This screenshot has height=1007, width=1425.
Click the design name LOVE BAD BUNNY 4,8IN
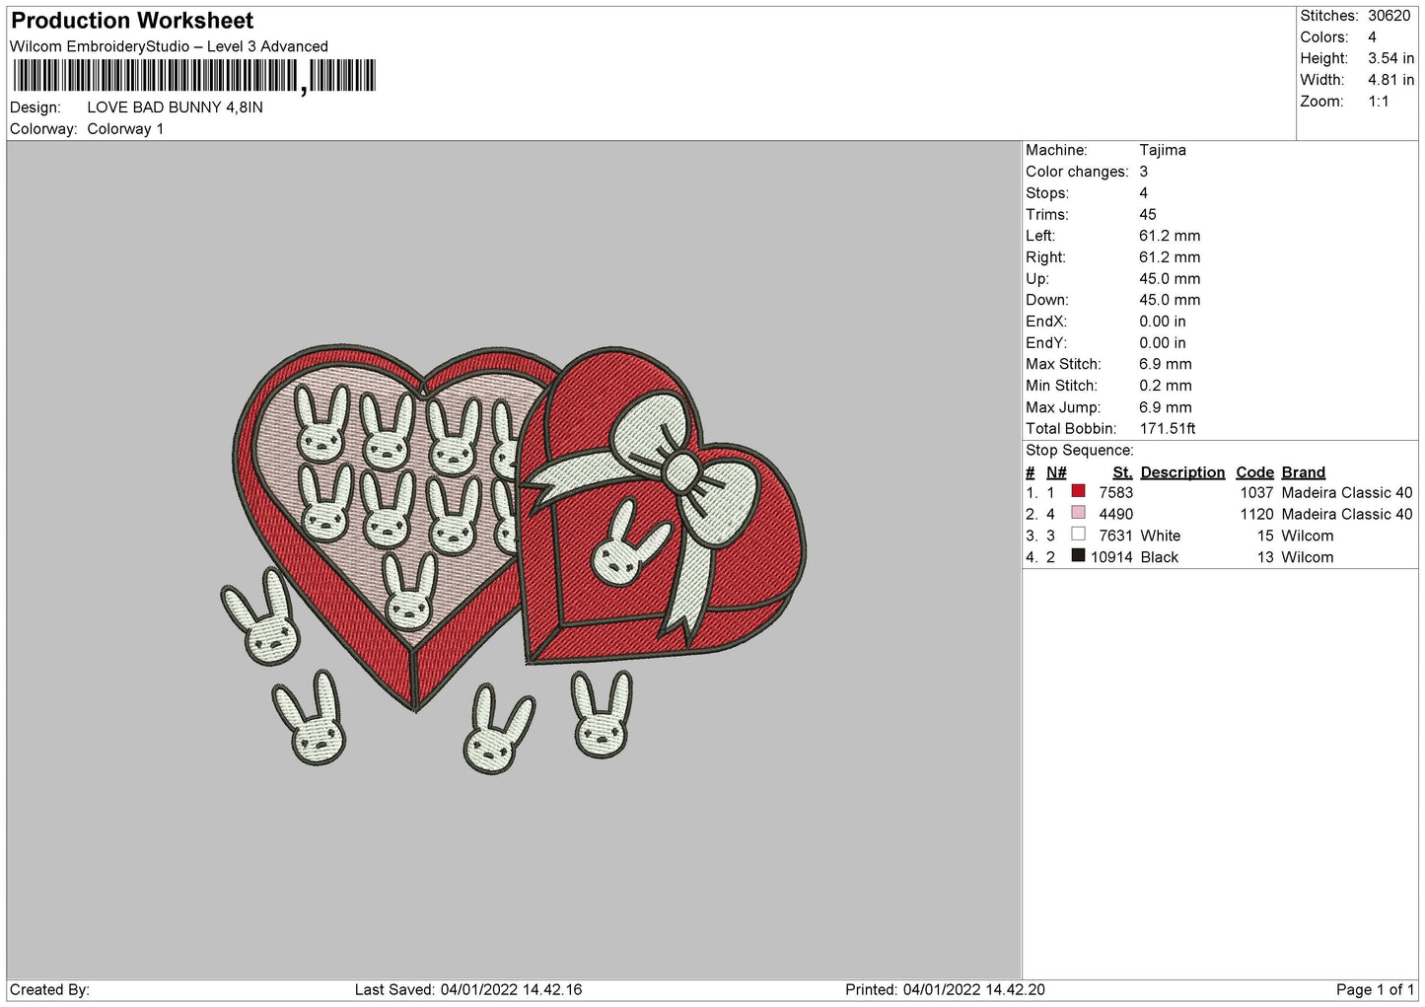[x=175, y=108]
